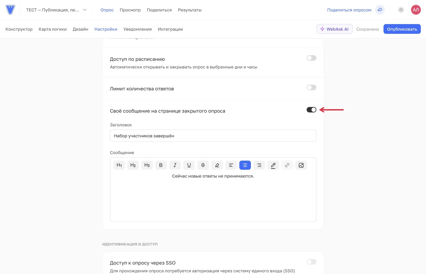
Task: Align message text right
Action: click(259, 165)
